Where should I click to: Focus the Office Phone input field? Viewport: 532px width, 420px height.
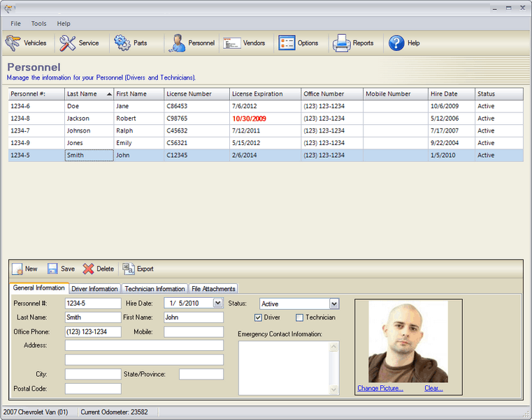[x=93, y=331]
